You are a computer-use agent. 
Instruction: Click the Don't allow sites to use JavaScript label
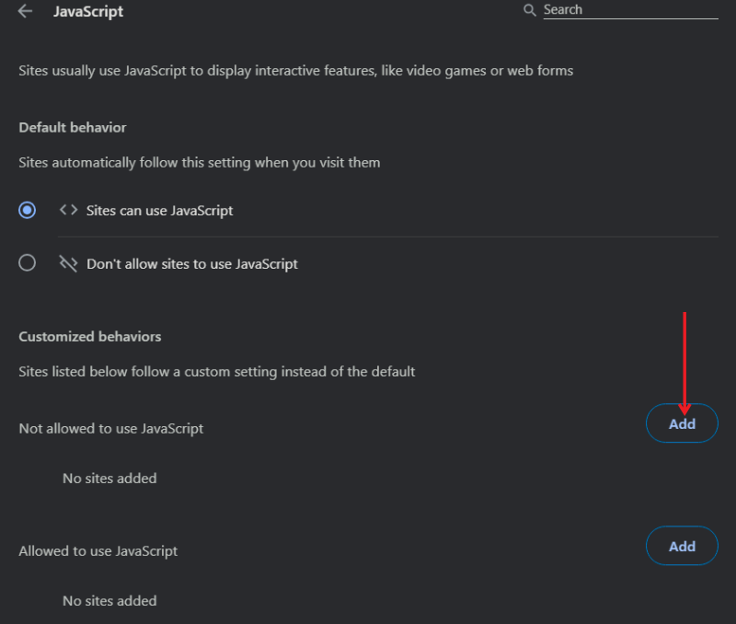pos(191,263)
